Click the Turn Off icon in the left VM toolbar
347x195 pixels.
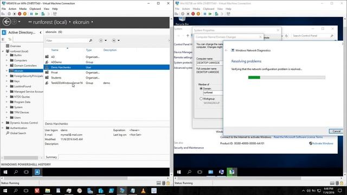pos(15,14)
